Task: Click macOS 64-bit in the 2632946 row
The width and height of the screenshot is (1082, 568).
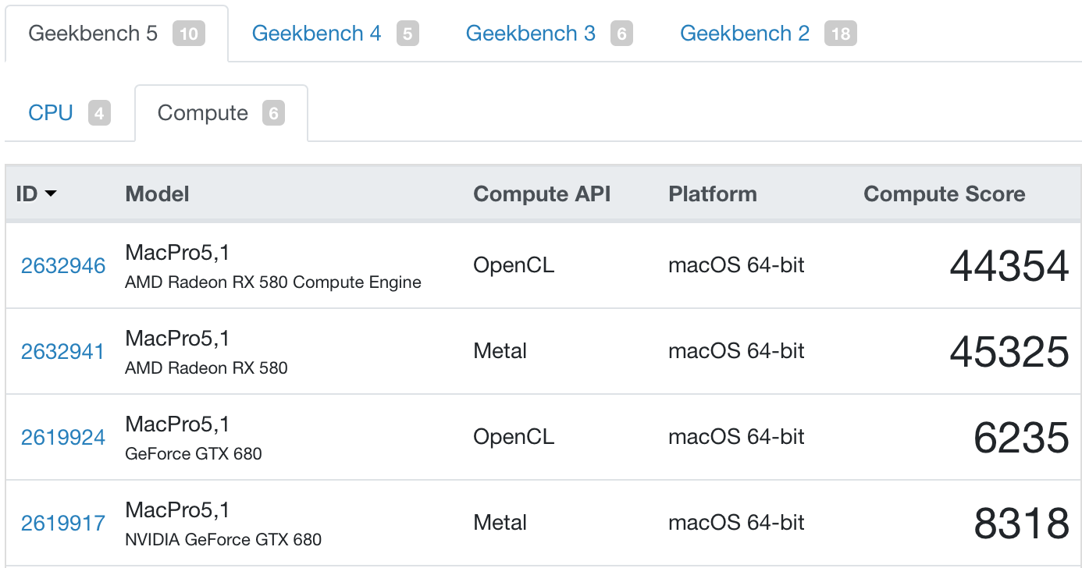Action: [736, 265]
